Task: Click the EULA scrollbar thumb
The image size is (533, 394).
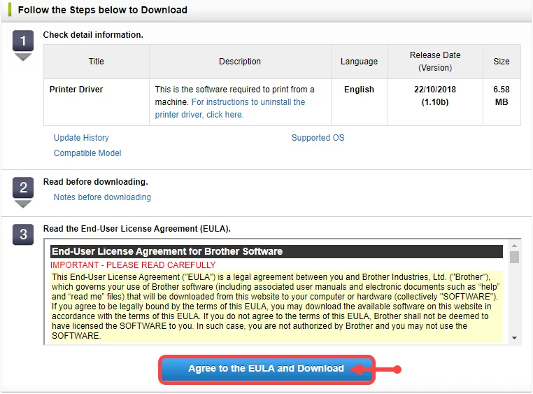Action: [515, 257]
